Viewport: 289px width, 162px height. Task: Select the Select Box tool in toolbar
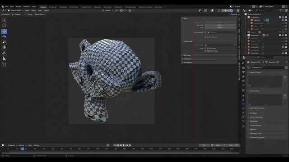[x=4, y=20]
